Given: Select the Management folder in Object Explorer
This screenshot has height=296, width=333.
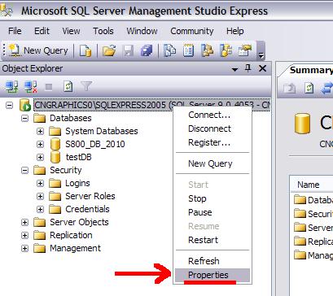Looking at the screenshot, I should 75,248.
